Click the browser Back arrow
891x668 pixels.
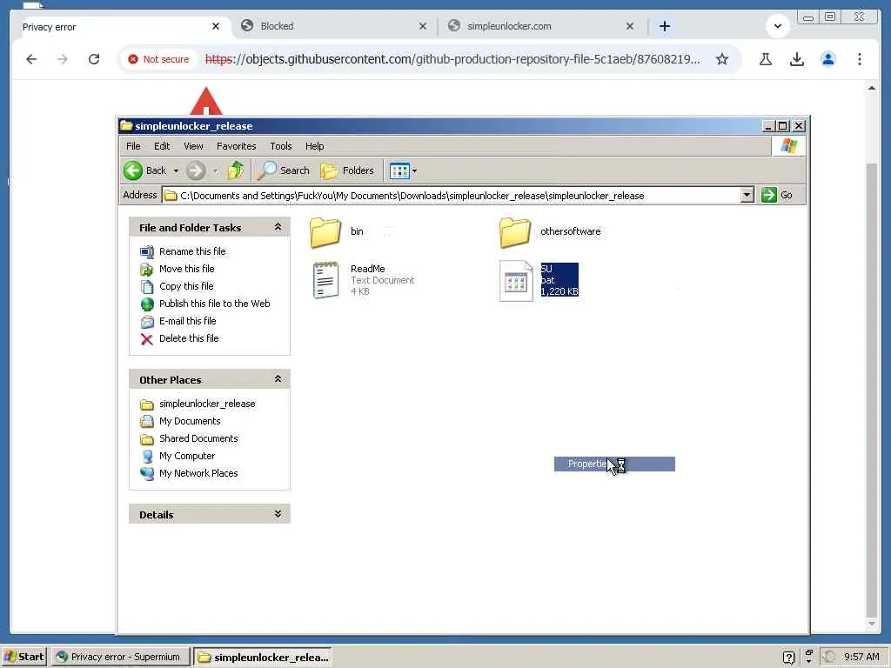tap(31, 59)
